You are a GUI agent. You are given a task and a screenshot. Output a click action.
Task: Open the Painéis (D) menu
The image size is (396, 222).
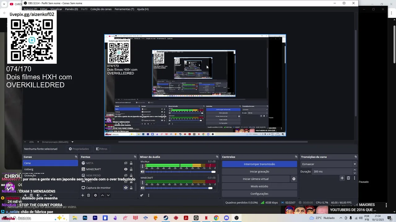coord(71,9)
